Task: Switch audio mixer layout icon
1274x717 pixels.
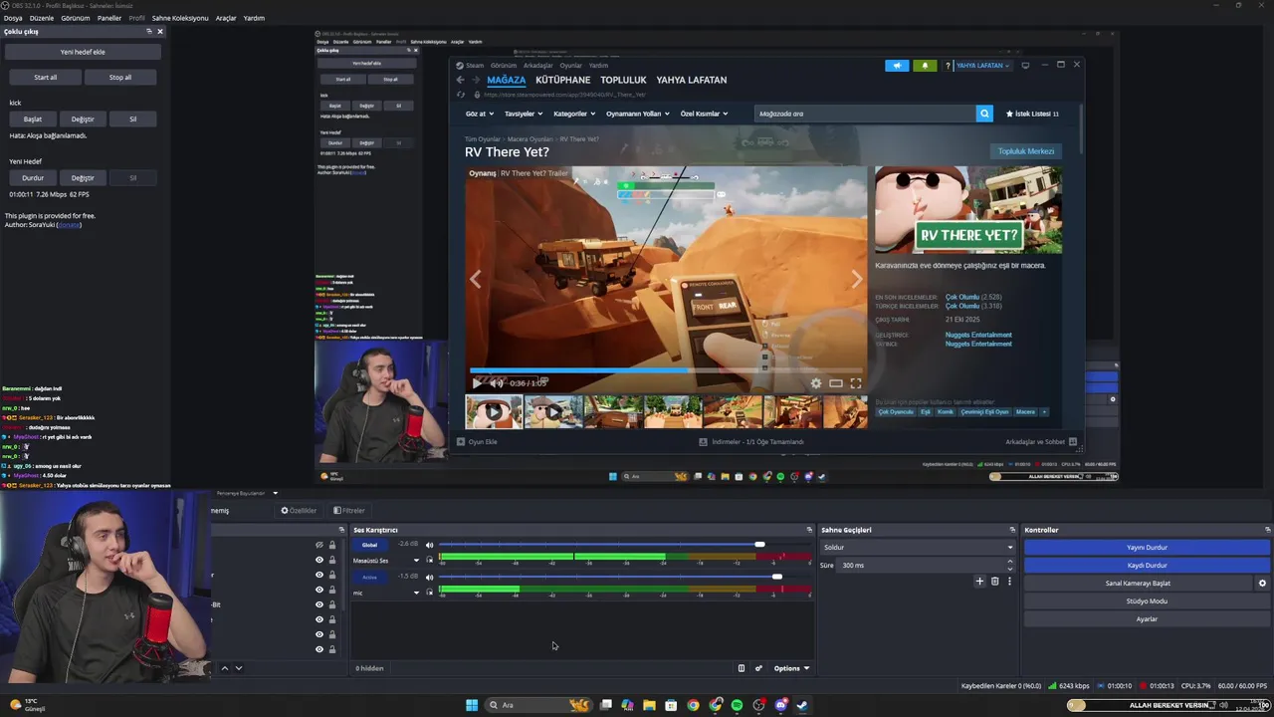Action: (741, 668)
